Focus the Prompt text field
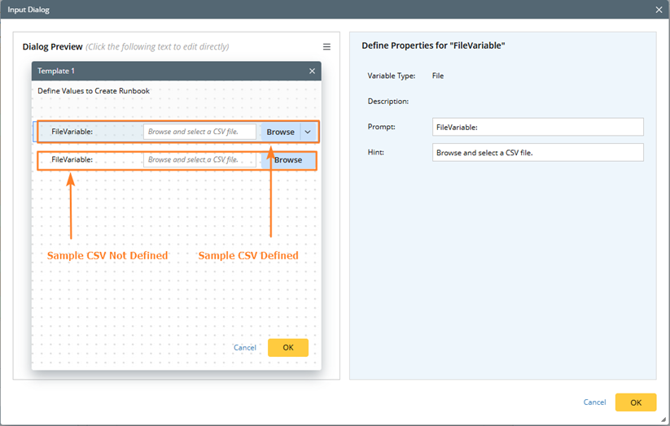This screenshot has width=670, height=426. point(537,127)
